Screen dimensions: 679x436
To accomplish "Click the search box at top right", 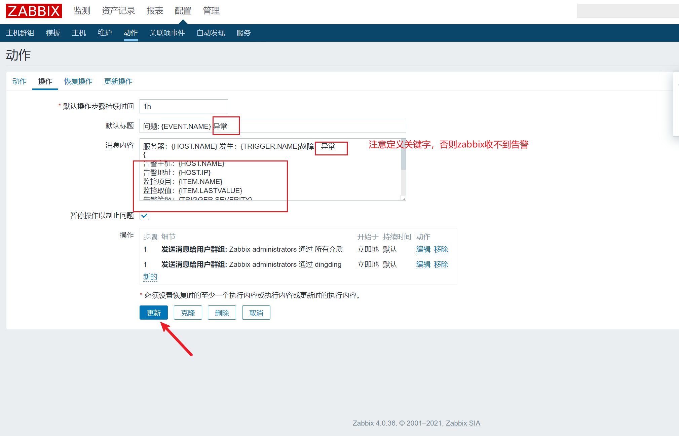I will pyautogui.click(x=628, y=11).
